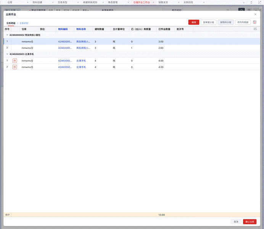Close the 仓储作业工作台 tab with its X
The image size is (264, 229).
tap(153, 2)
